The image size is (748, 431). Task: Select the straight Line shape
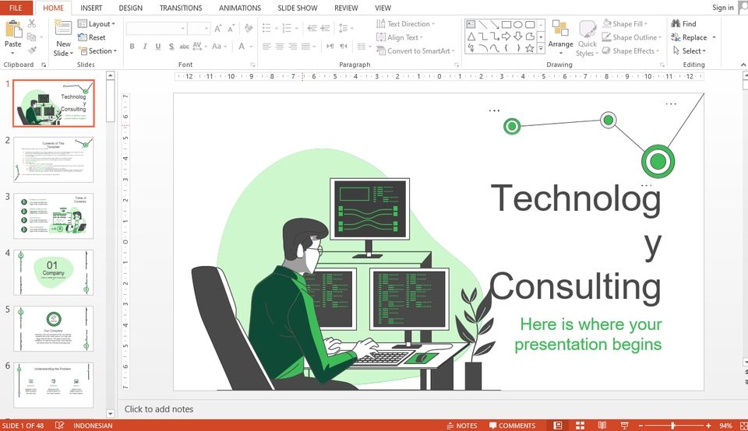pos(483,24)
